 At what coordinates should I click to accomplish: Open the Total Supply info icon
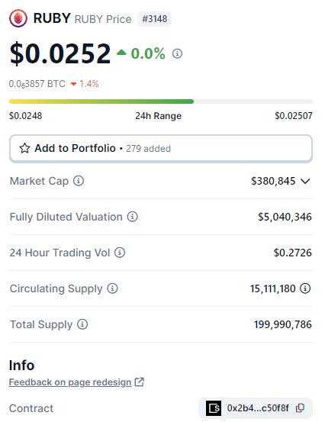pos(82,324)
